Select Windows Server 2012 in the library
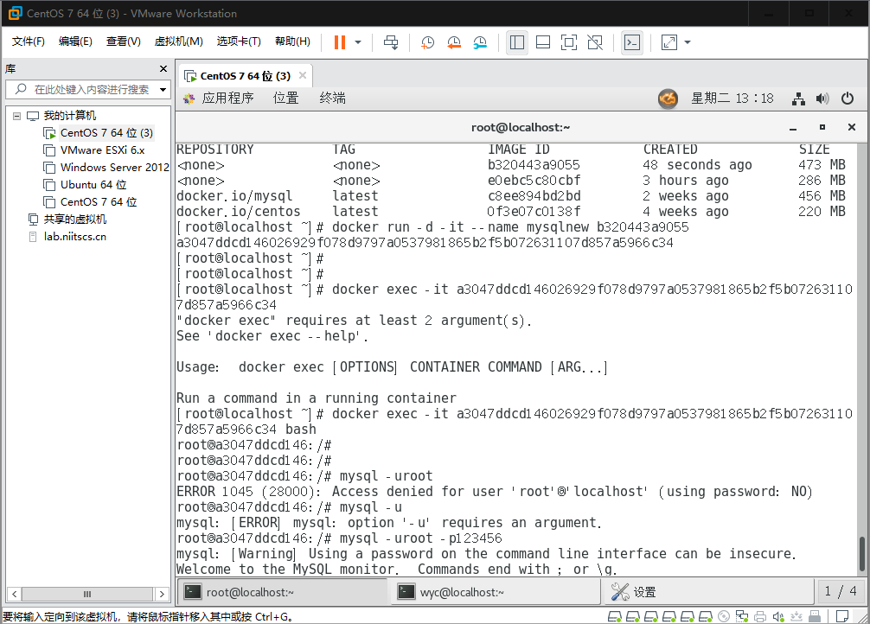Image resolution: width=870 pixels, height=624 pixels. (x=114, y=168)
